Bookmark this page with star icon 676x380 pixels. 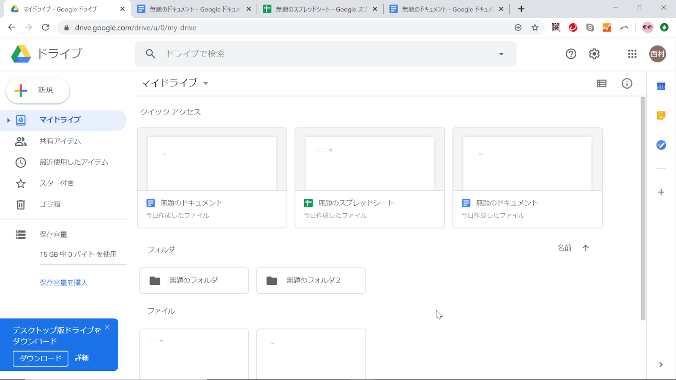(535, 27)
